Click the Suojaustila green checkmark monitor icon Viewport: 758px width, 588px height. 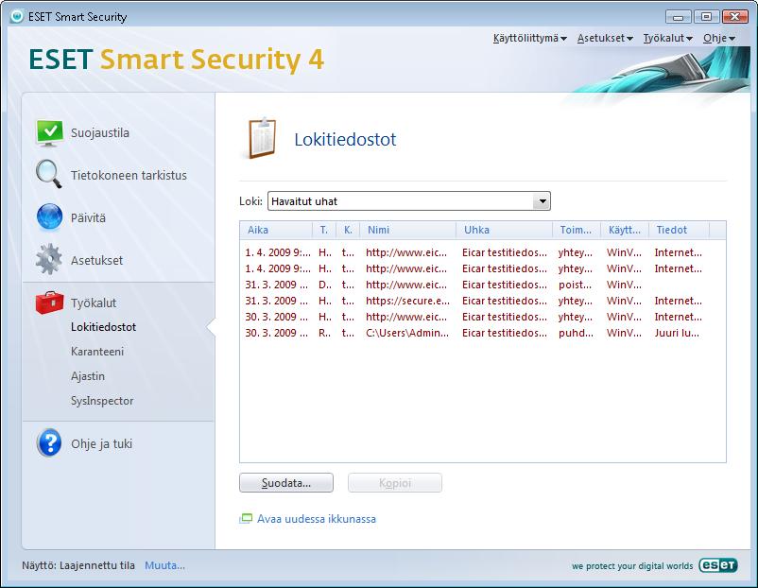coord(49,132)
